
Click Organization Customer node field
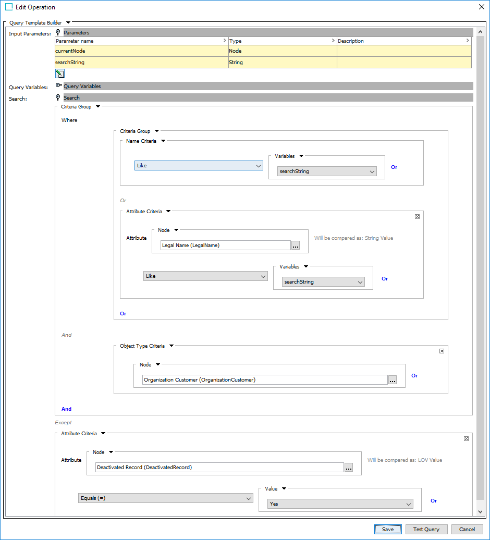pos(265,380)
